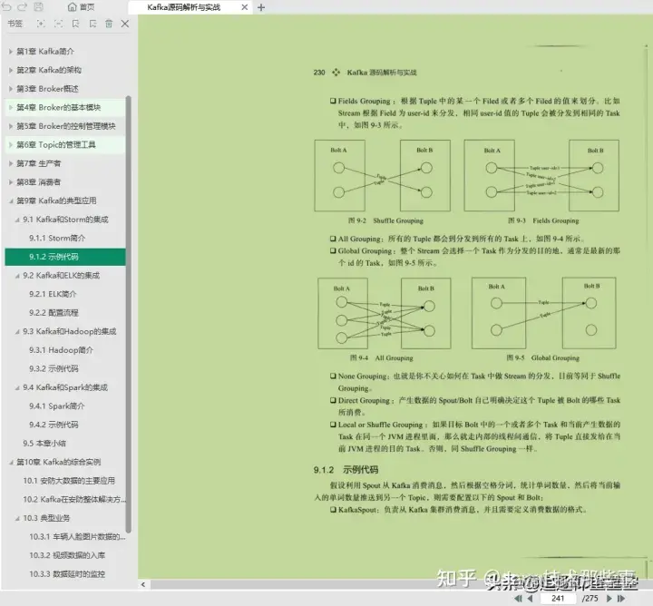Collapse the 9.4 Kafka和Spark的集成 arrow
This screenshot has height=606, width=653.
pos(17,387)
